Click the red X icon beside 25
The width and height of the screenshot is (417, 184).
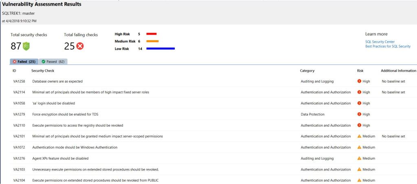pyautogui.click(x=80, y=46)
